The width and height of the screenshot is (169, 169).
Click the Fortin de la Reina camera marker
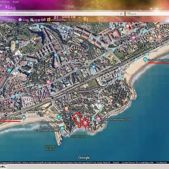(x=62, y=128)
